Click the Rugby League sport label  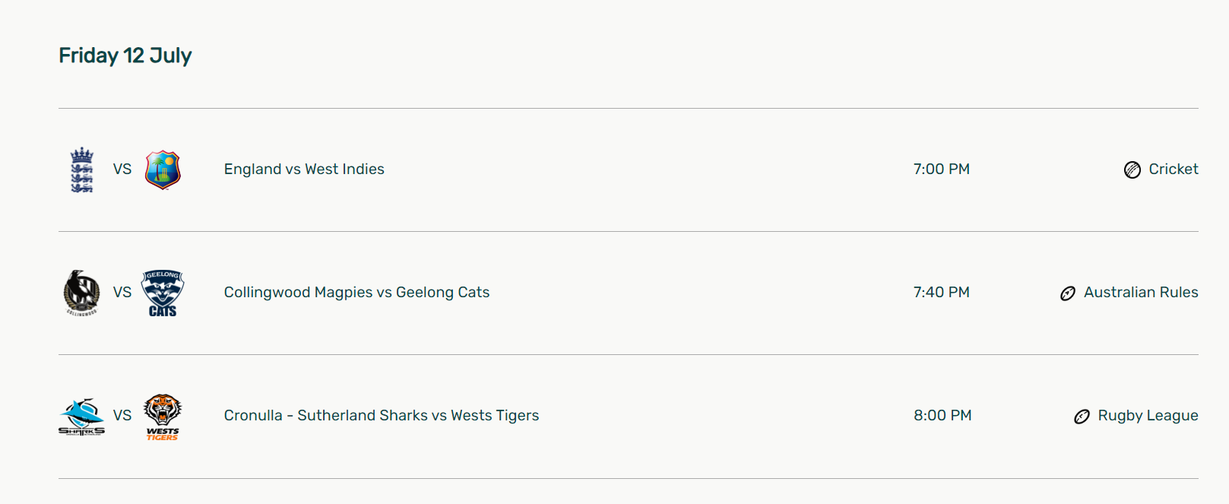tap(1148, 415)
